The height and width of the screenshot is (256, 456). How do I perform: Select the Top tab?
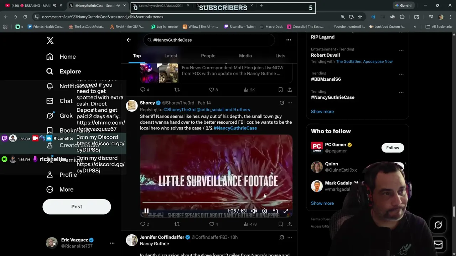[137, 56]
